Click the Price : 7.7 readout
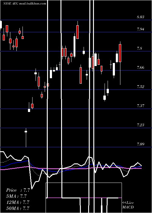 pos(18,190)
